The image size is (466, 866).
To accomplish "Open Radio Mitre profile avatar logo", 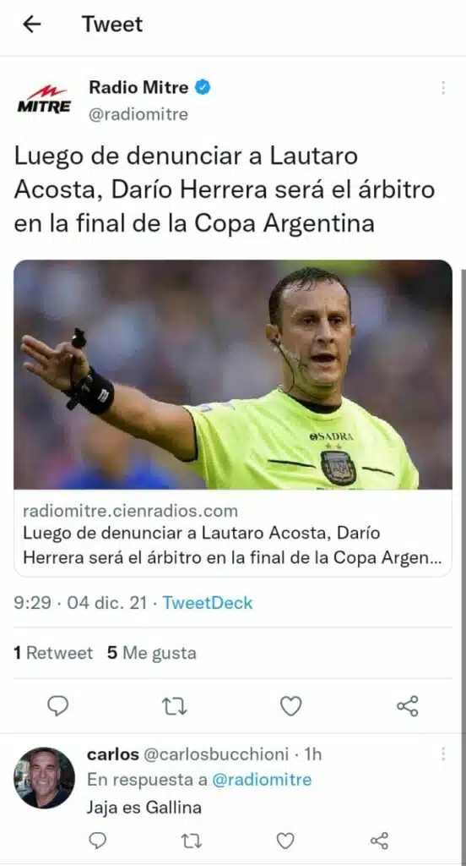I will 44,101.
